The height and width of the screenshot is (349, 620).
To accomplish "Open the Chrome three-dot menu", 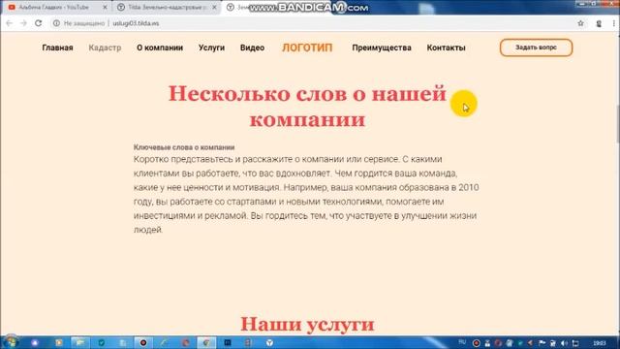I will coord(613,23).
